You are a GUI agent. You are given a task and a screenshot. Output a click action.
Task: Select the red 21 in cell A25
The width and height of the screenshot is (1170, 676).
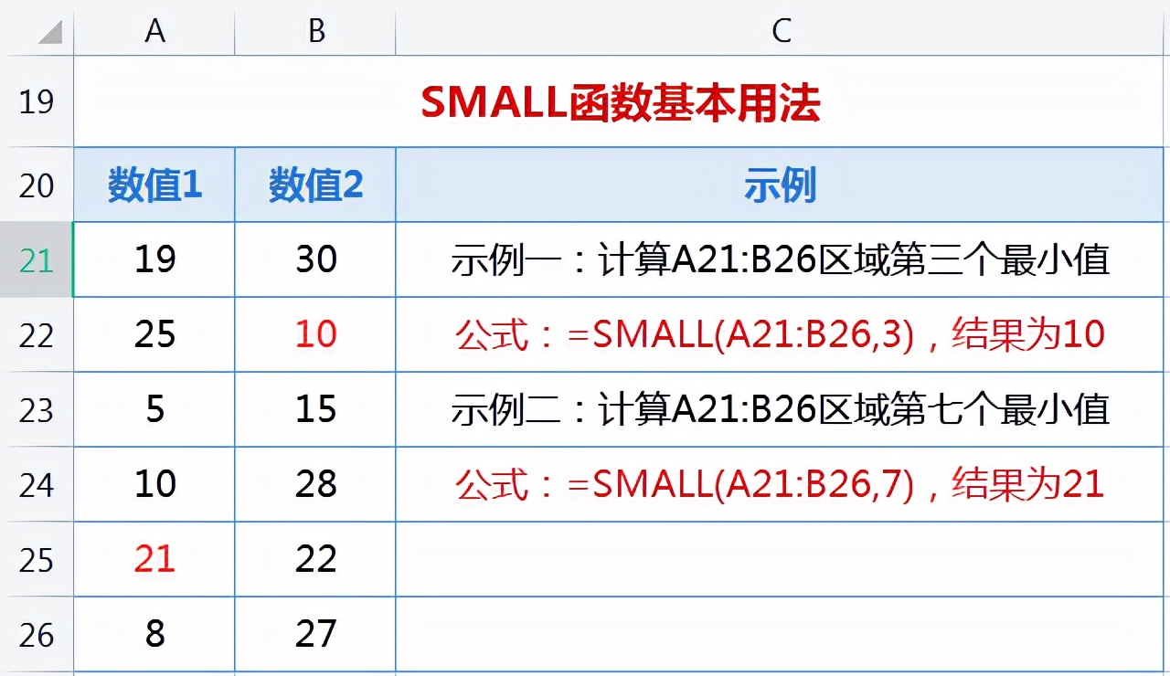tap(154, 559)
